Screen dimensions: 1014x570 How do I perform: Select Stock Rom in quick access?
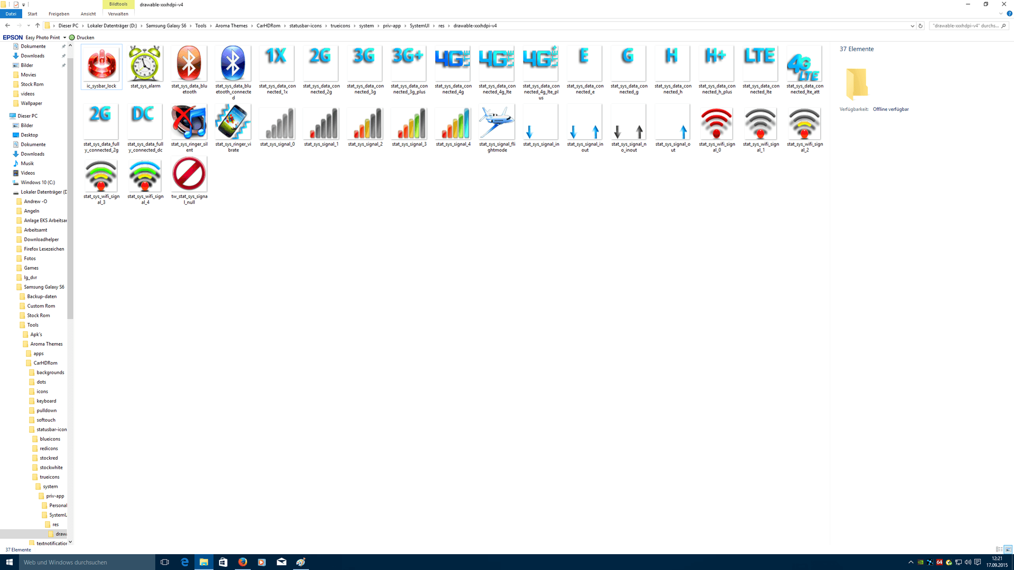(x=32, y=84)
